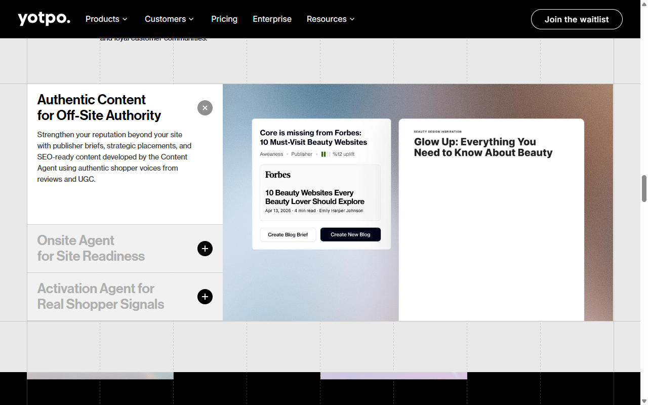Image resolution: width=648 pixels, height=405 pixels.
Task: Select Activation Agent for Real Shopper Signals heading
Action: (101, 296)
